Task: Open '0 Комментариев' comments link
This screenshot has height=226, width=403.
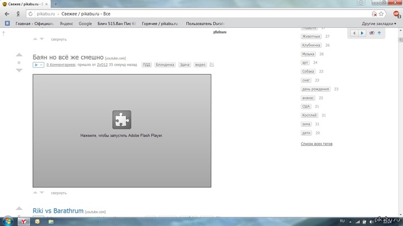Action: coord(61,65)
